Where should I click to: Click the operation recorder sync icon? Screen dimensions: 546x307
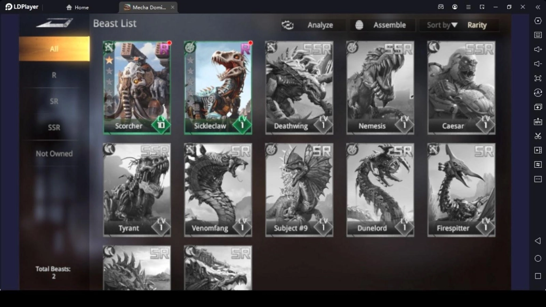click(538, 93)
